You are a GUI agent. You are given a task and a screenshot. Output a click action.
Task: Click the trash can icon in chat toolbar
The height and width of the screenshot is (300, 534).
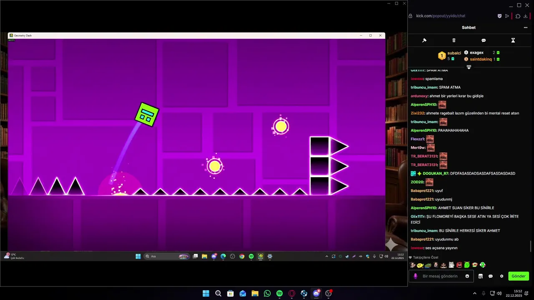point(454,40)
